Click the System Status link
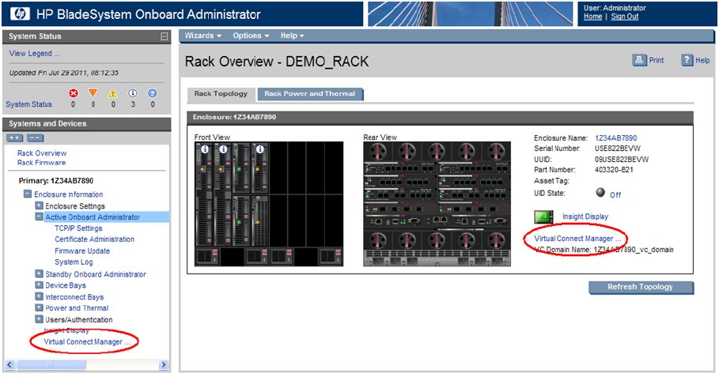 click(29, 104)
